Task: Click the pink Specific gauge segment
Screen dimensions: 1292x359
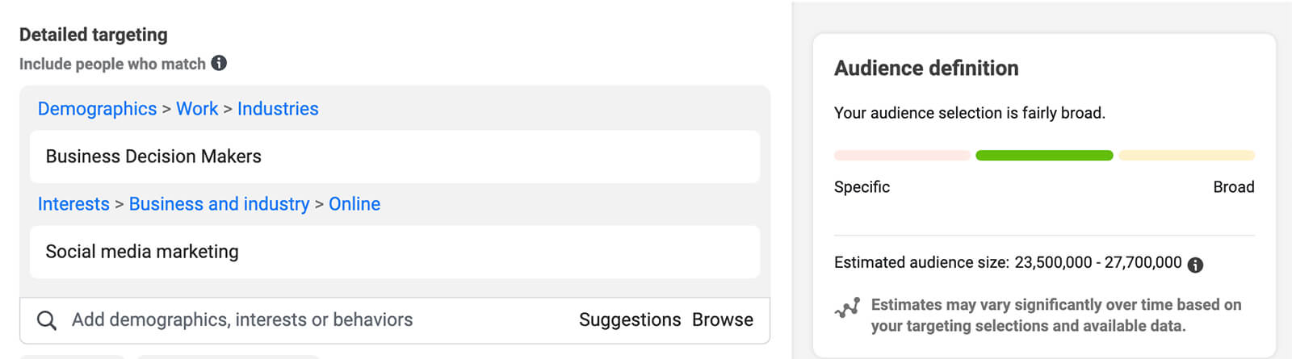Action: click(902, 155)
